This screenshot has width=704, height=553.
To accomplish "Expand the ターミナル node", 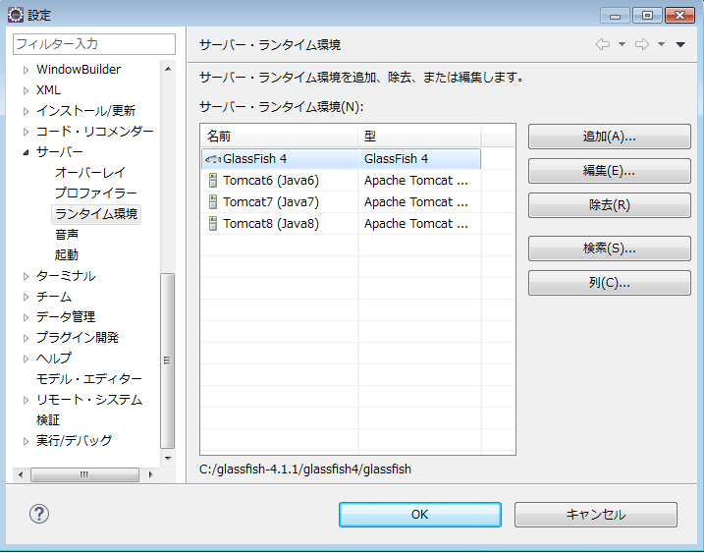I will (26, 276).
